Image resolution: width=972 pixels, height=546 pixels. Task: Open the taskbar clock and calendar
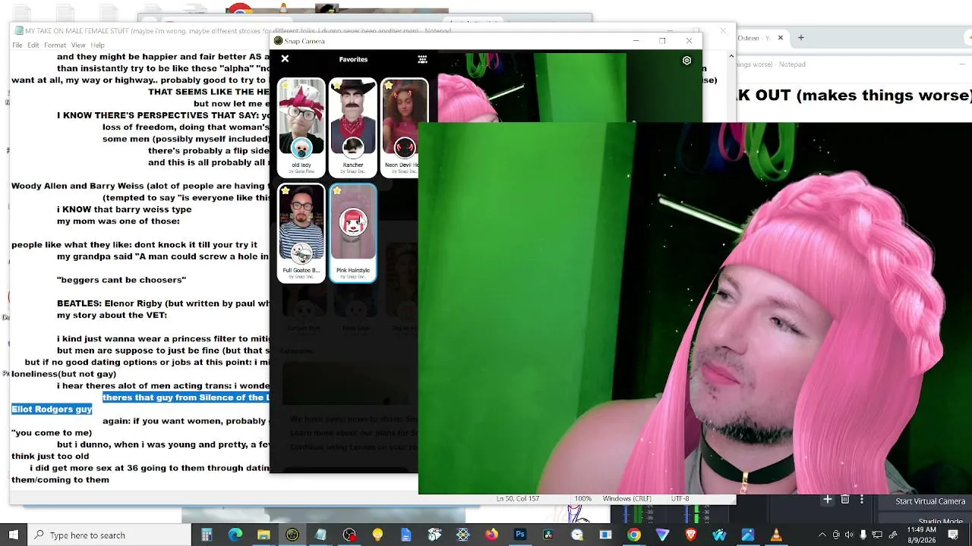[922, 535]
